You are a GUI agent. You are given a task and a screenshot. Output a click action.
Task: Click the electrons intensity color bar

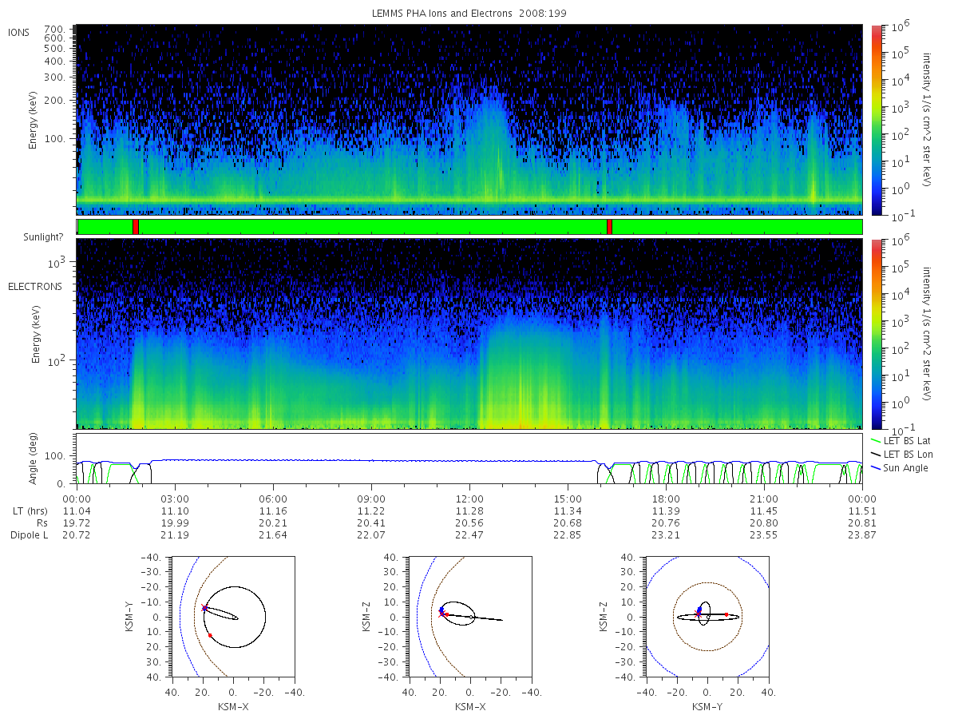876,334
